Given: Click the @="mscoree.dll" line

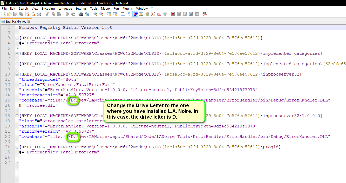Looking at the screenshot, I should 38,105.
